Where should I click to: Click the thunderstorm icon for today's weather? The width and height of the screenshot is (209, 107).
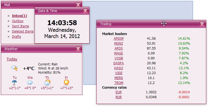tap(14, 68)
